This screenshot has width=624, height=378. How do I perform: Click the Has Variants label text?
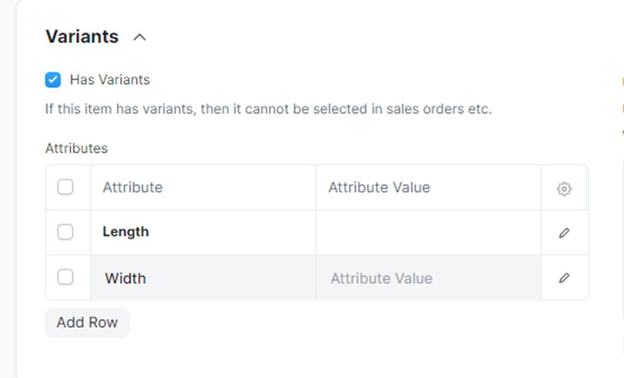pos(110,79)
